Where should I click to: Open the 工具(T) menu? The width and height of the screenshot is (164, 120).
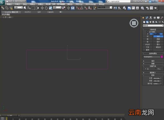pyautogui.click(x=17, y=4)
